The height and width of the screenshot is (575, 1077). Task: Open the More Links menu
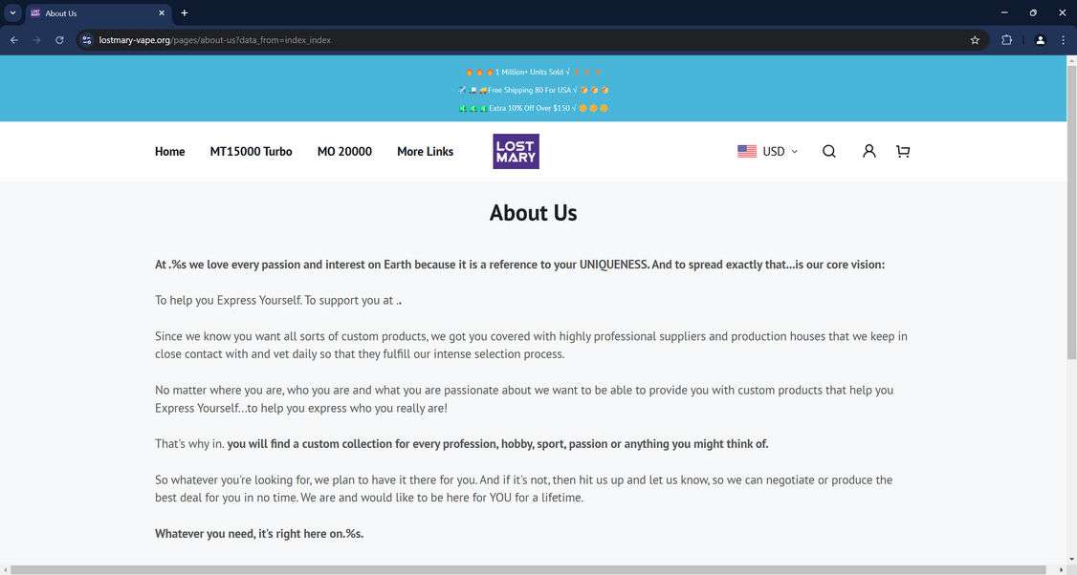tap(426, 151)
